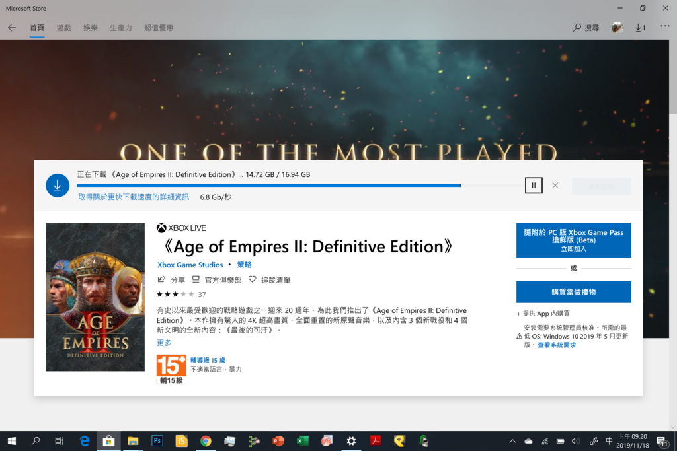Viewport: 677px width, 451px height.
Task: Click 購買當做禮物 button
Action: point(573,292)
